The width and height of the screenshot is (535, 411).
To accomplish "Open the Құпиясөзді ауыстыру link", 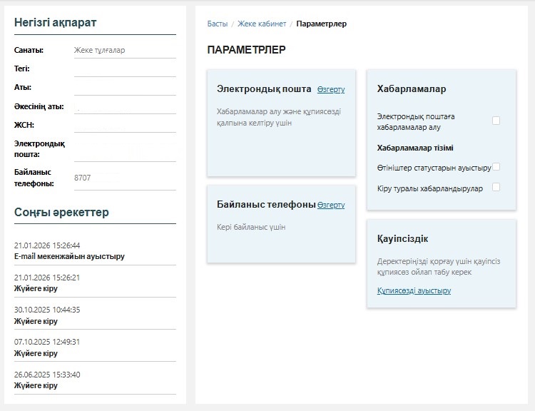I will click(x=414, y=290).
